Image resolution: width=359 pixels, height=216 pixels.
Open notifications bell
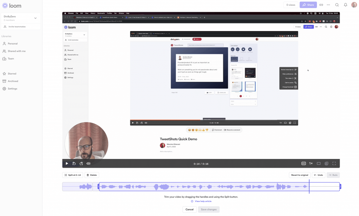(x=345, y=5)
